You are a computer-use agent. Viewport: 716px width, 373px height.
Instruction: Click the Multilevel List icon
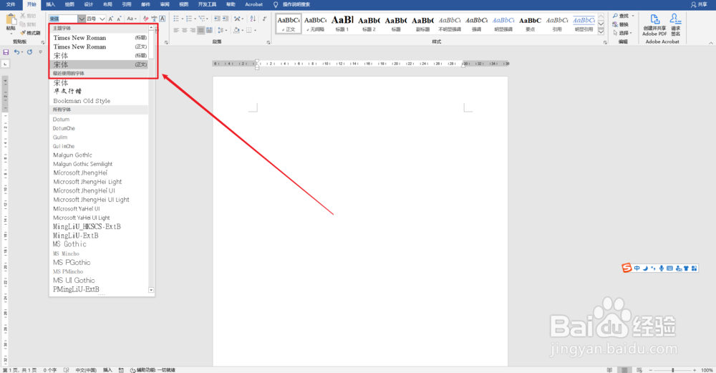click(202, 19)
